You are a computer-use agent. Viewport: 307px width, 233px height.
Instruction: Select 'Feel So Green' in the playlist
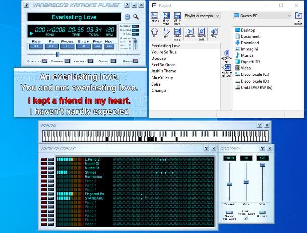(185, 65)
